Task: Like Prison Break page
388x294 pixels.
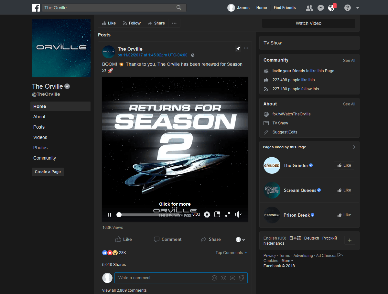Action: click(344, 215)
